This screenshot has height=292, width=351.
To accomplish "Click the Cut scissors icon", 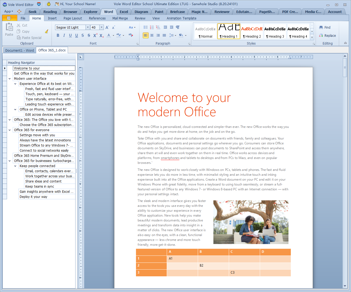I will point(19,25).
